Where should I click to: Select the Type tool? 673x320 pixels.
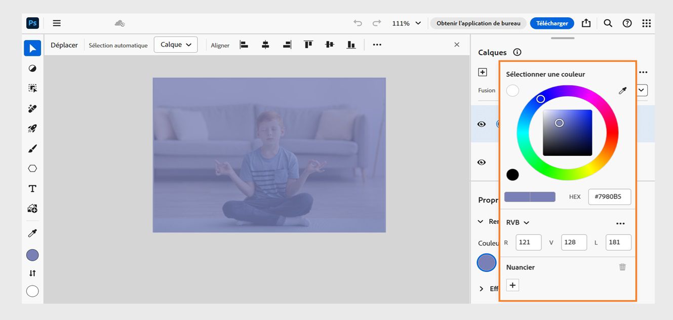click(x=32, y=189)
